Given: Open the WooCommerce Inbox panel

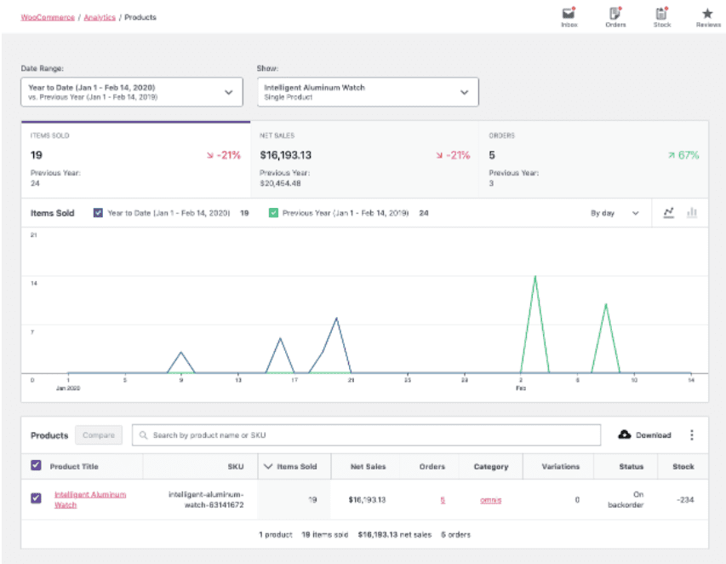Looking at the screenshot, I should coord(569,14).
